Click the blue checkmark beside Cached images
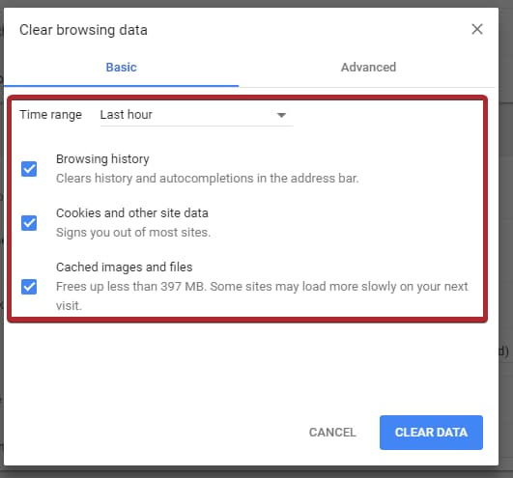 click(x=29, y=287)
